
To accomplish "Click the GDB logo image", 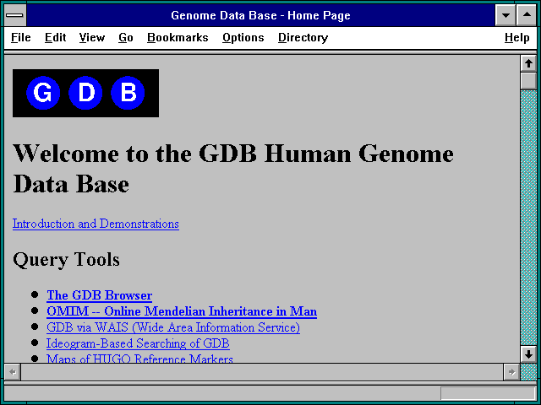I will point(86,93).
